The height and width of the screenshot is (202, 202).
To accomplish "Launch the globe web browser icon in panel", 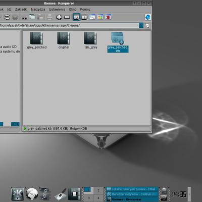I will point(32,194).
